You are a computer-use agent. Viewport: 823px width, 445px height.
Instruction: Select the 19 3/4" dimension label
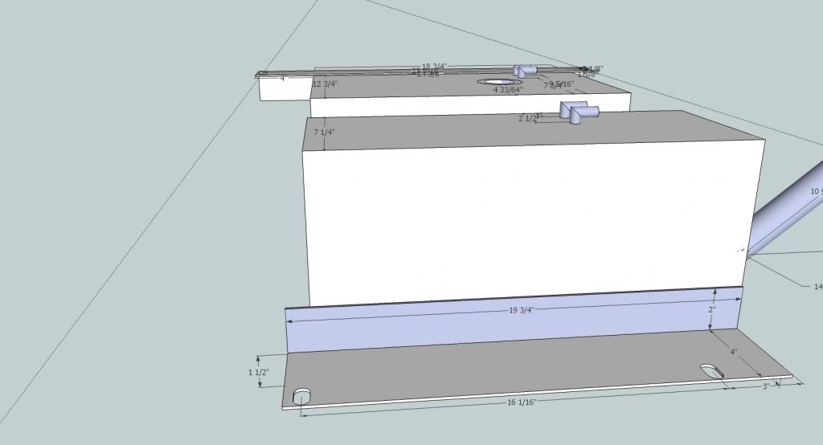pyautogui.click(x=521, y=309)
